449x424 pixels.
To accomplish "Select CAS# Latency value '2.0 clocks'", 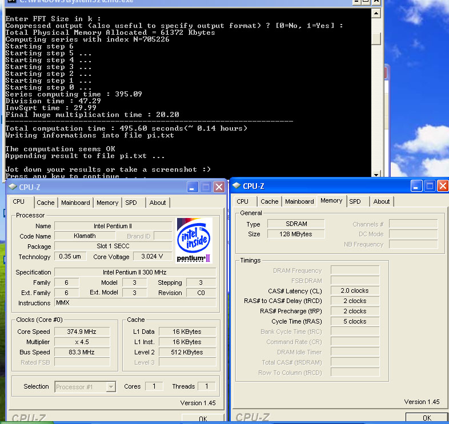I will (x=355, y=290).
